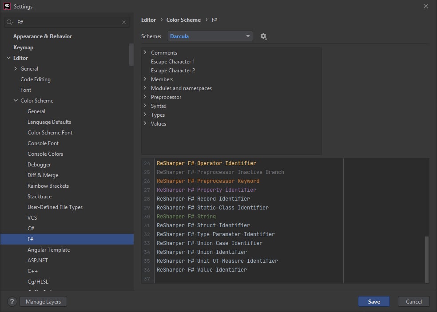Click 'ReSharper F# Record Identifier' line
Viewport: 437px width, 312px height.
(x=203, y=199)
